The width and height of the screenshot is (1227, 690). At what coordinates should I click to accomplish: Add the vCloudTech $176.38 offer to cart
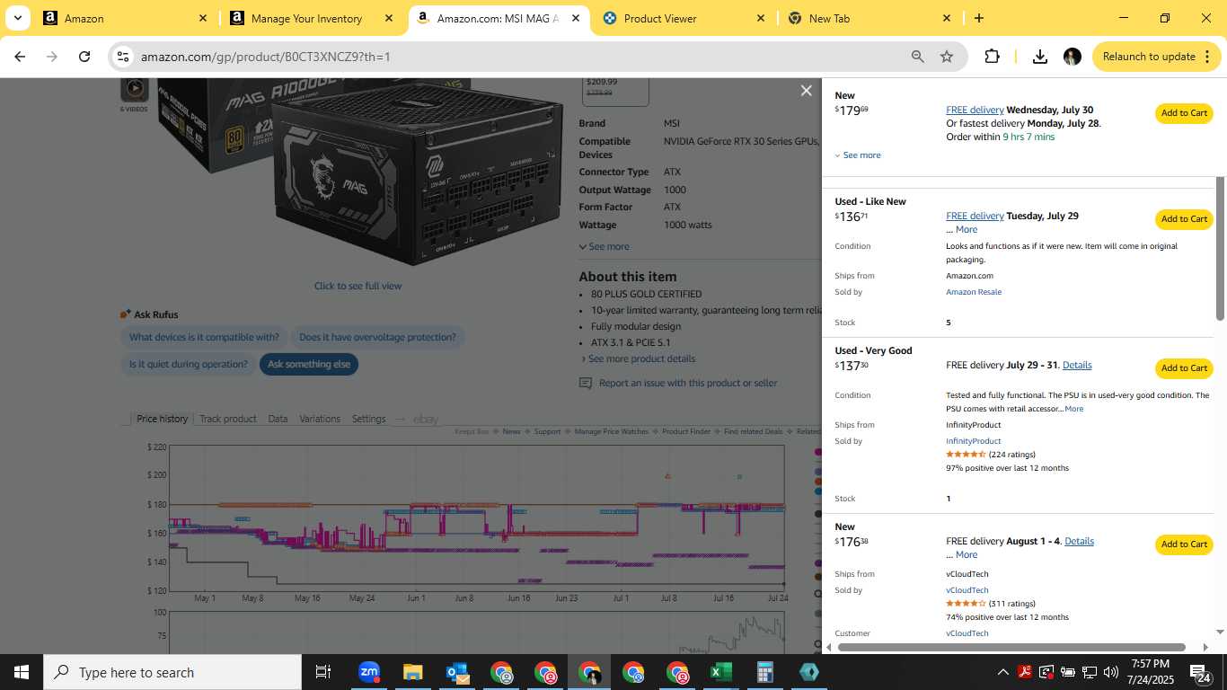(1184, 544)
